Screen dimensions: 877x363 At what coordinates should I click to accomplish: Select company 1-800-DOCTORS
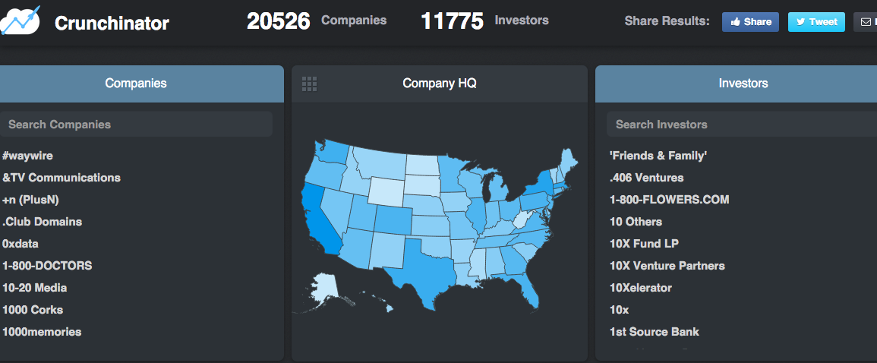tap(47, 266)
